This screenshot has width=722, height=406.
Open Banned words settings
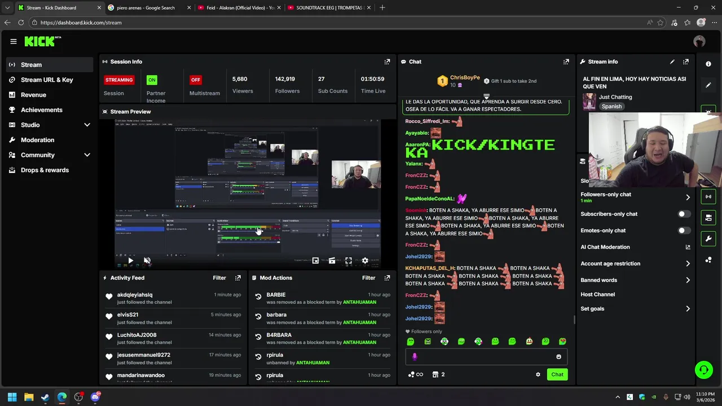pyautogui.click(x=635, y=280)
